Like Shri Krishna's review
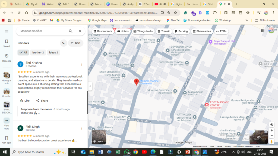 tap(25, 101)
